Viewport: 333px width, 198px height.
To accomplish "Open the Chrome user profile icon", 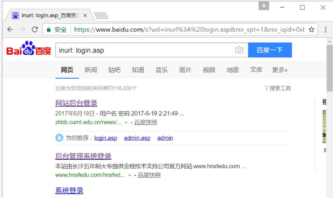I will [264, 6].
